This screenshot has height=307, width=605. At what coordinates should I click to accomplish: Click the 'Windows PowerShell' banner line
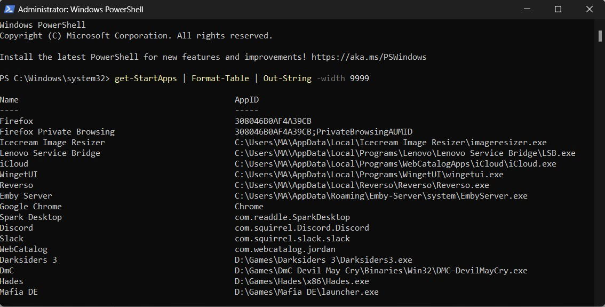pos(43,25)
